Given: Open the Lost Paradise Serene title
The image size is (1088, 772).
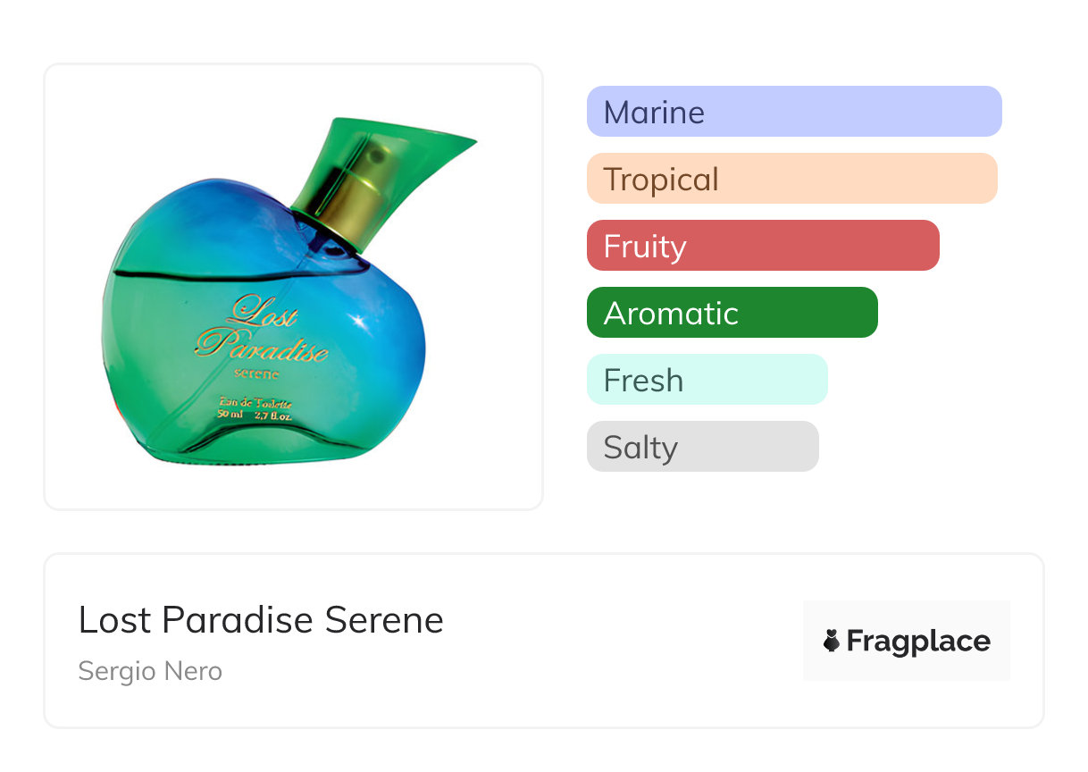Looking at the screenshot, I should pos(261,620).
